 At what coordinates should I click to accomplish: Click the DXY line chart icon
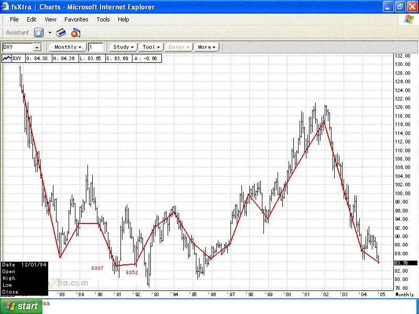pos(7,58)
